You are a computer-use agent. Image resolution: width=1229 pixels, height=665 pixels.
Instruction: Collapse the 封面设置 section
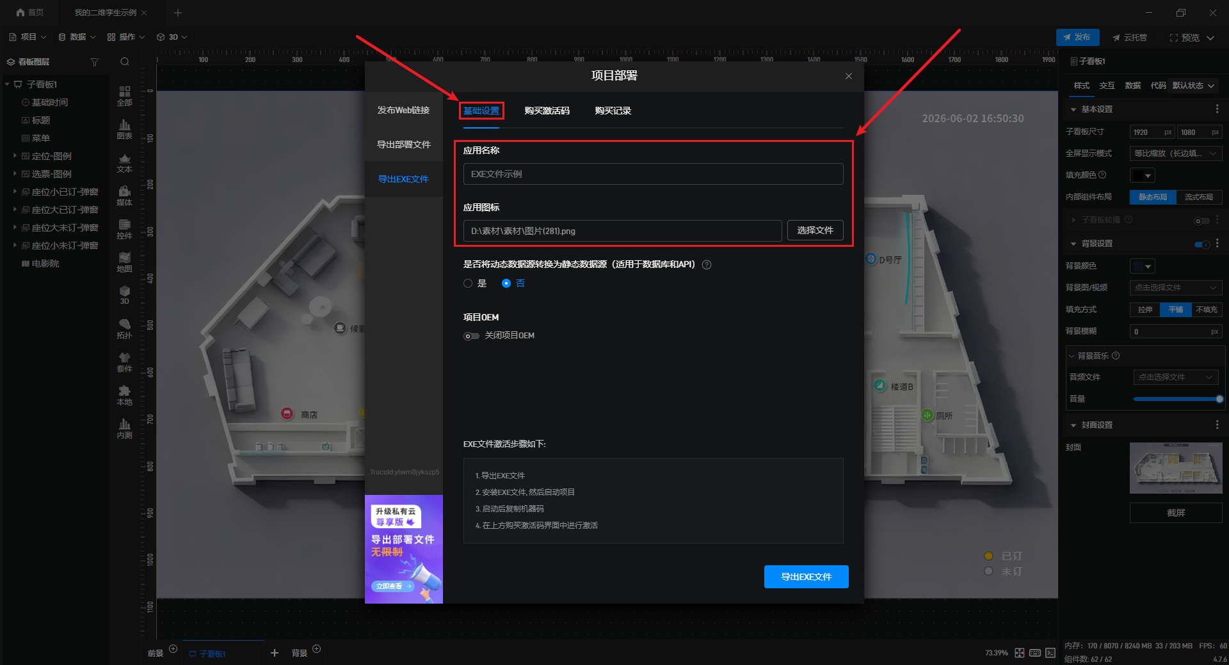click(x=1073, y=425)
